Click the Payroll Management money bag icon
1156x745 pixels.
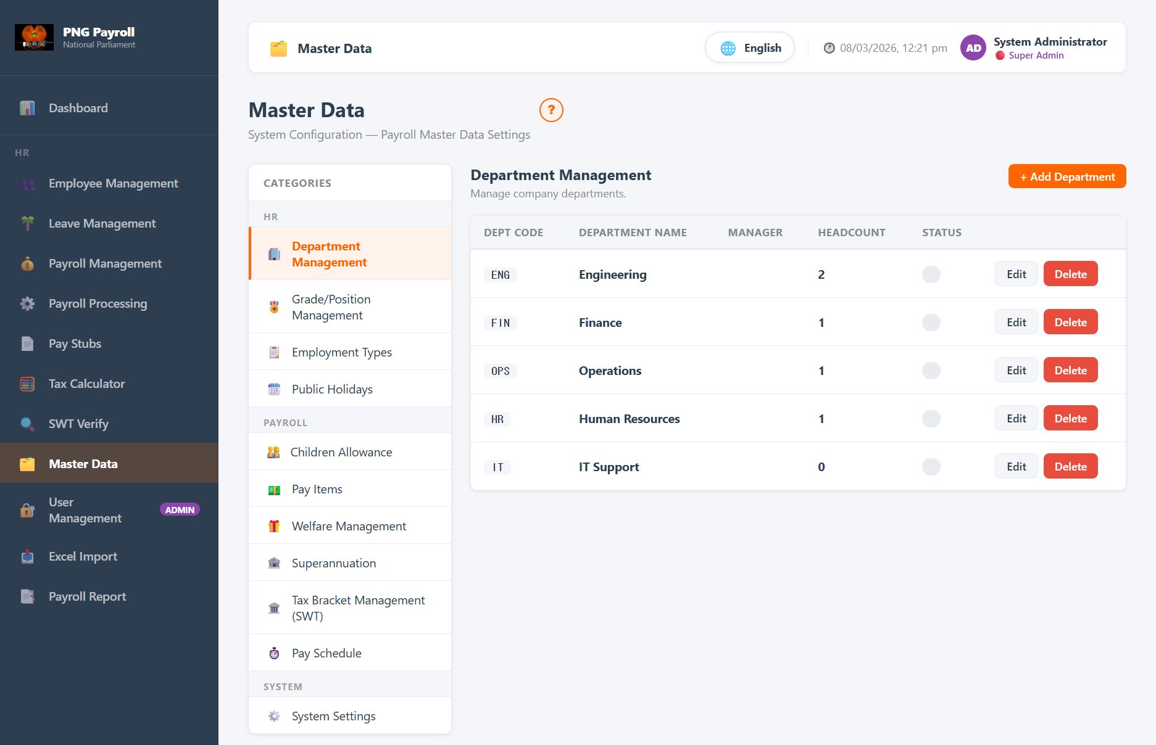coord(27,264)
